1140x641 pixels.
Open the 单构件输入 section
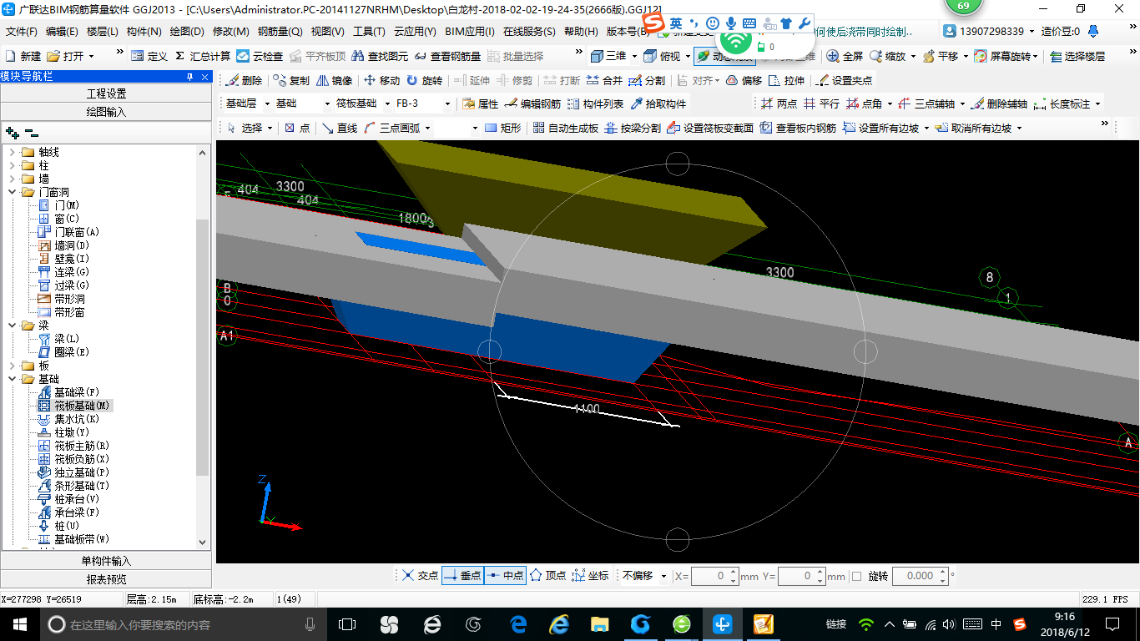click(106, 561)
